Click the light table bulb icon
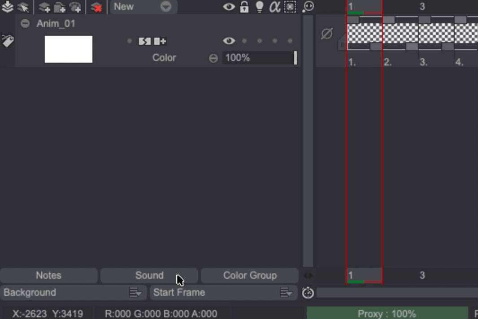This screenshot has height=319, width=478. 259,7
